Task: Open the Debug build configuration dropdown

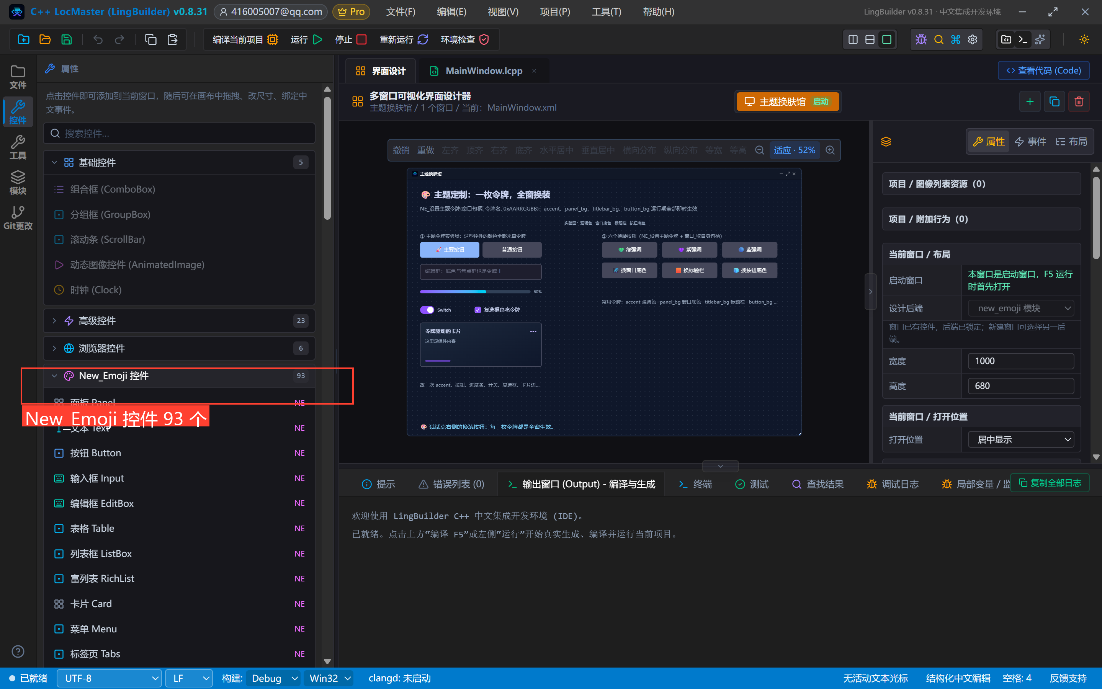Action: click(273, 678)
